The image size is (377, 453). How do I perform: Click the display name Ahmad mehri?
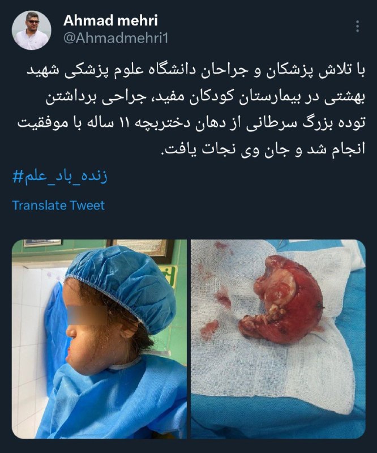tap(110, 20)
